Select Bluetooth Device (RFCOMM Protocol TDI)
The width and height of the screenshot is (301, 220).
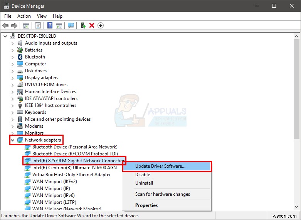pyautogui.click(x=75, y=154)
